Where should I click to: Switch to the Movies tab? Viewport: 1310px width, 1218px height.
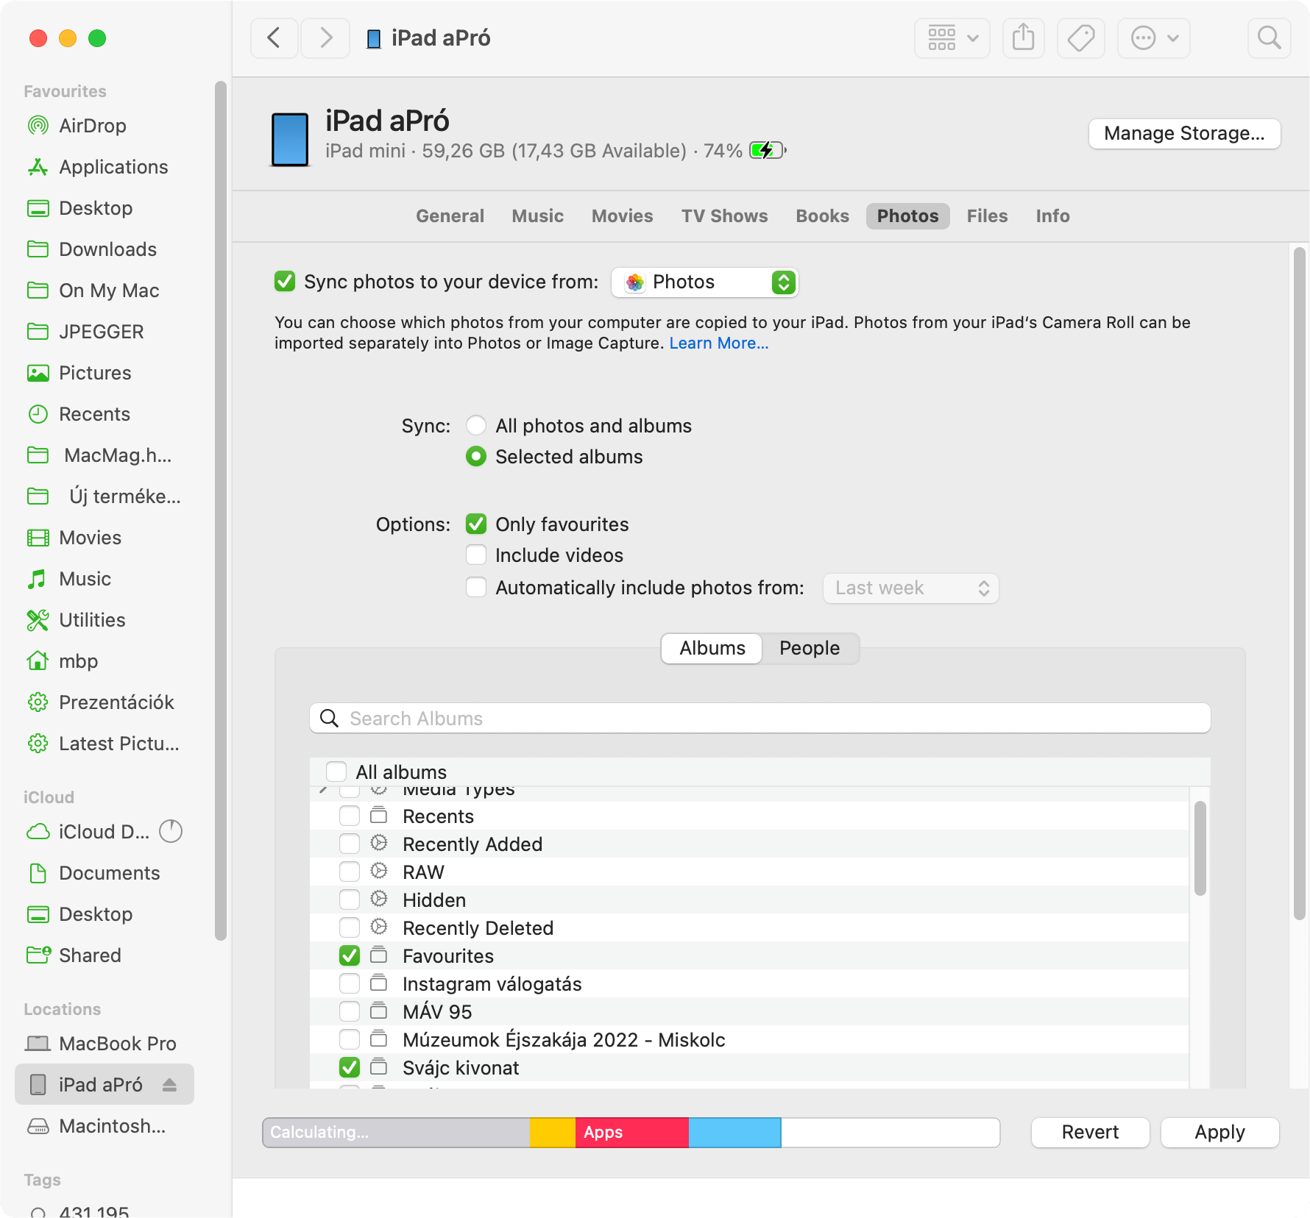tap(622, 216)
